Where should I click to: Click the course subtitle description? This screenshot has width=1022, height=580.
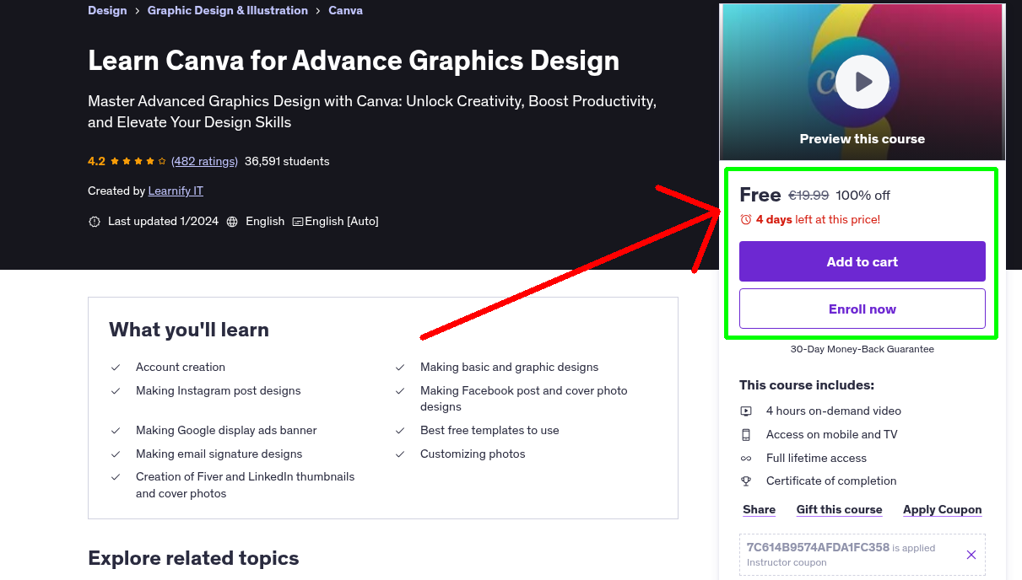372,112
